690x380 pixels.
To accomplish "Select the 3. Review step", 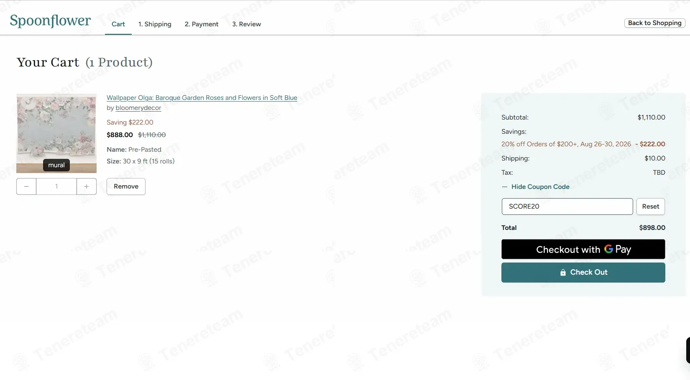I will (x=246, y=24).
